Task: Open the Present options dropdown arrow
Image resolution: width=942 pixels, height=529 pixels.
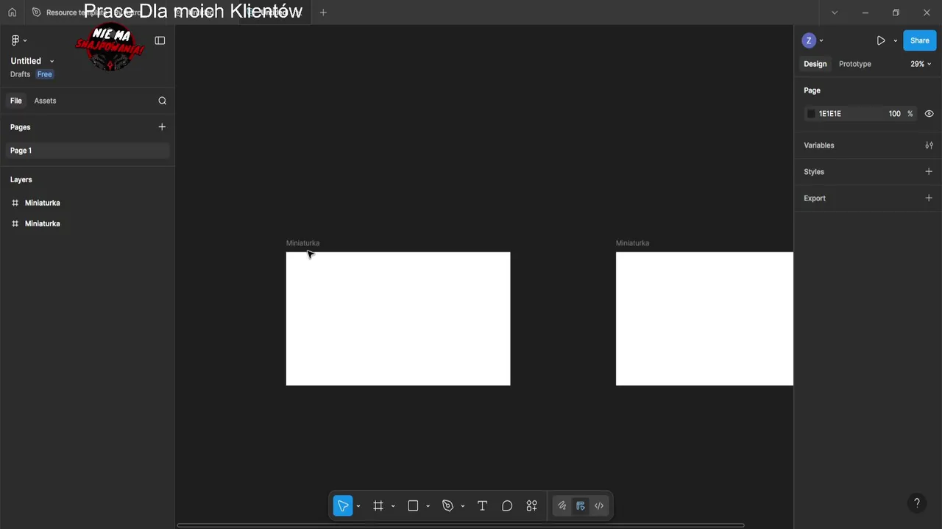Action: pos(896,40)
